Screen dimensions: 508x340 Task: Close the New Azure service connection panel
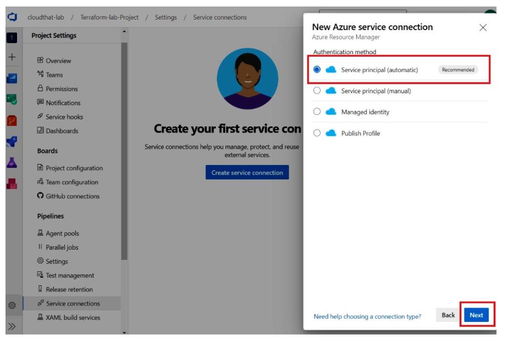pos(483,28)
